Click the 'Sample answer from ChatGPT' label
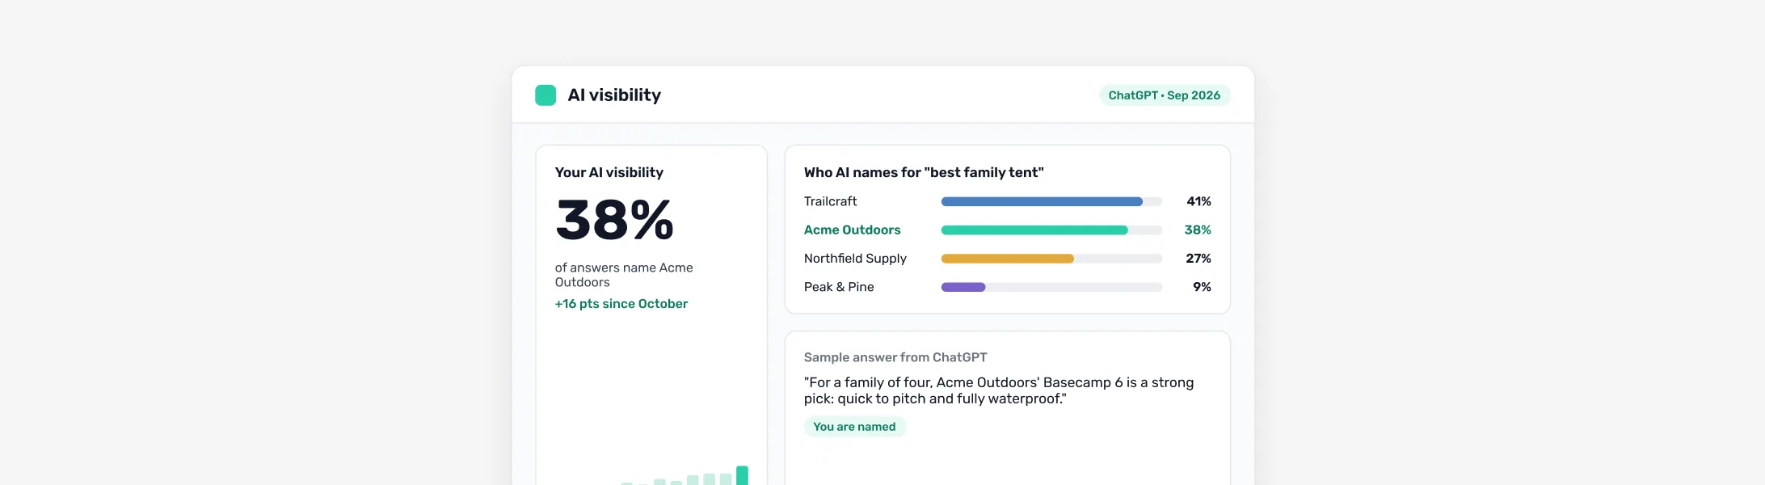This screenshot has width=1765, height=485. click(895, 357)
